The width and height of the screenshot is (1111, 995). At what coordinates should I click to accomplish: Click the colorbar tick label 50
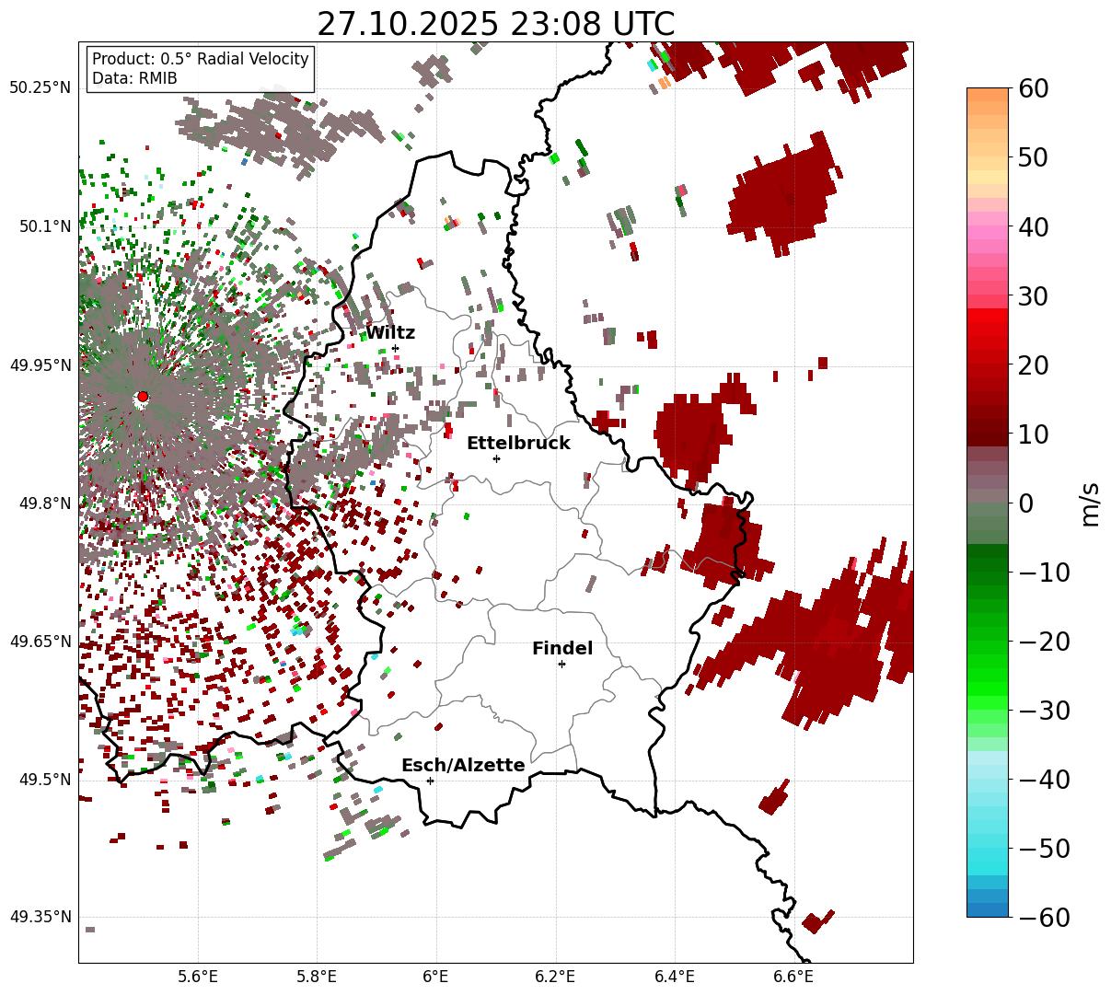click(1033, 157)
